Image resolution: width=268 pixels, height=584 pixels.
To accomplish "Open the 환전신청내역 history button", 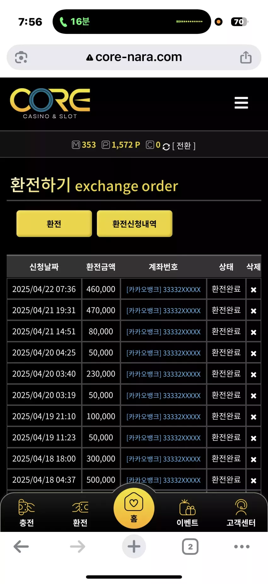I will 135,224.
